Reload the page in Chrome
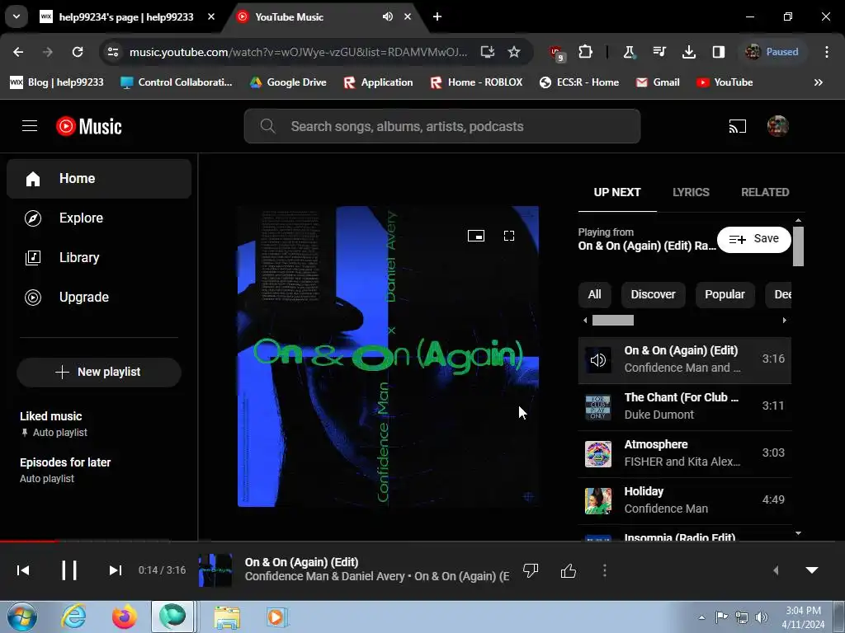Image resolution: width=845 pixels, height=633 pixels. tap(78, 52)
